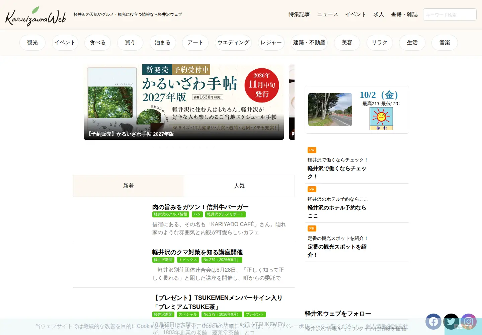482x335 pixels.
Task: Select the 生活 category pill
Action: click(x=412, y=43)
